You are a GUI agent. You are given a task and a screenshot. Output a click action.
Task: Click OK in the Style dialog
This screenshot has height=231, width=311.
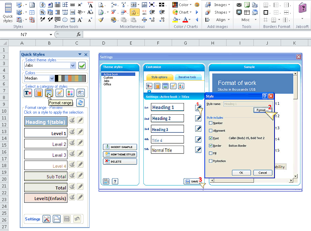pyautogui.click(x=241, y=173)
